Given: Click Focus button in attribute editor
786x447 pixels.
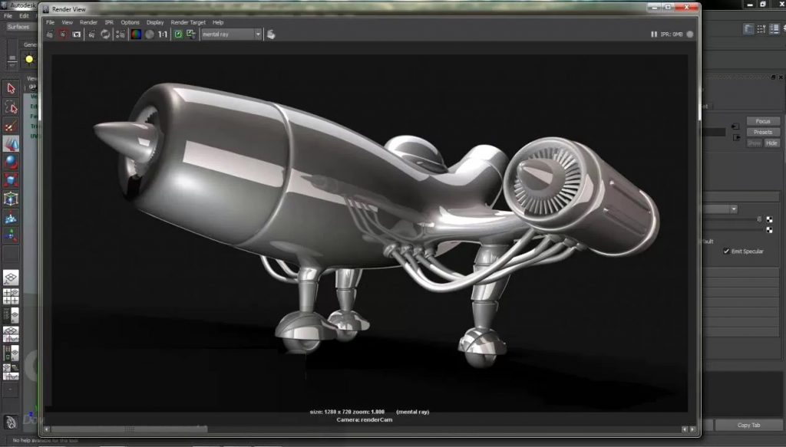Looking at the screenshot, I should 763,121.
